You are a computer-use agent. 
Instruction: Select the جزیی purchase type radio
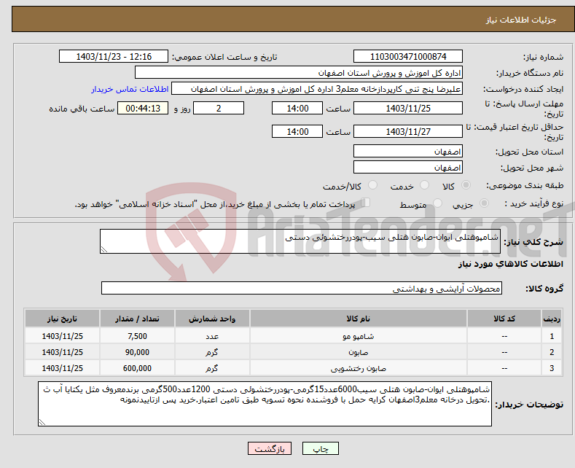[484, 203]
